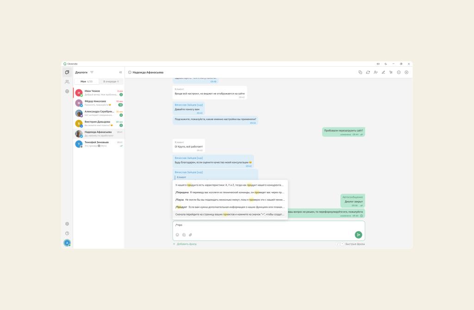474x310 pixels.
Task: Click message 'Буду благодарен, если оцените качество'
Action: [x=213, y=162]
